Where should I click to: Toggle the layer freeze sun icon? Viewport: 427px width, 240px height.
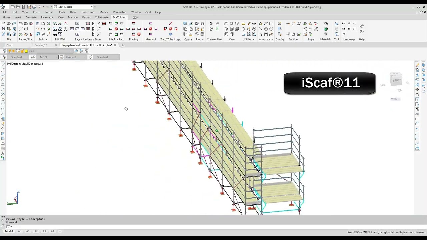pos(13,51)
